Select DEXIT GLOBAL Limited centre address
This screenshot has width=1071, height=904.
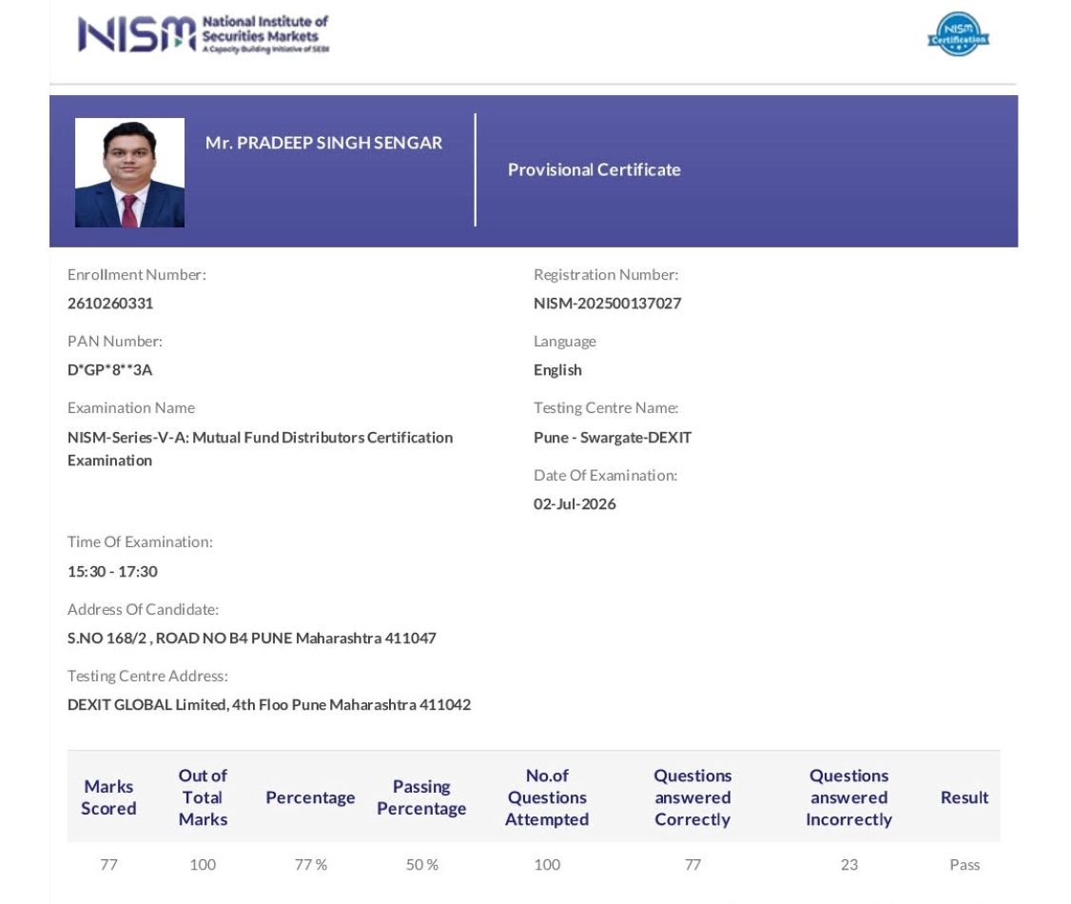point(269,704)
